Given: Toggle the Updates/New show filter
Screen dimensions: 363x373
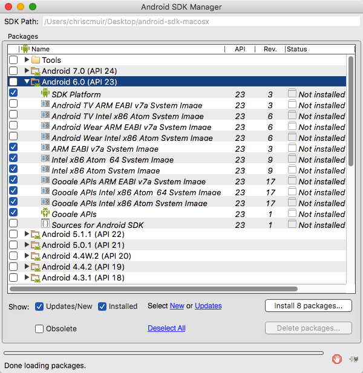Looking at the screenshot, I should 39,307.
